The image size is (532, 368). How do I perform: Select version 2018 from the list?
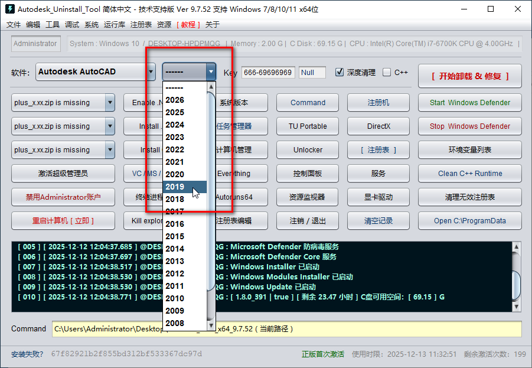185,199
